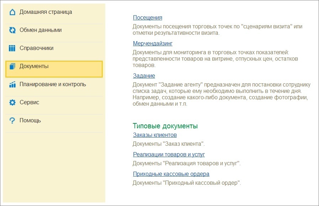This screenshot has width=319, height=206.
Task: Open the Помощь text entry in sidebar
Action: pyautogui.click(x=30, y=121)
